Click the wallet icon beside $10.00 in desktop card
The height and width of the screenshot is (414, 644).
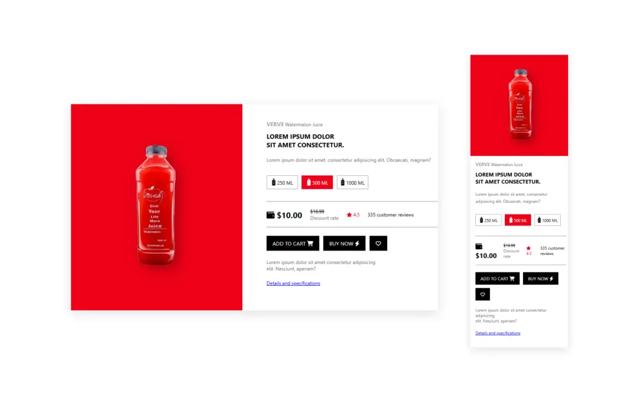pyautogui.click(x=270, y=215)
